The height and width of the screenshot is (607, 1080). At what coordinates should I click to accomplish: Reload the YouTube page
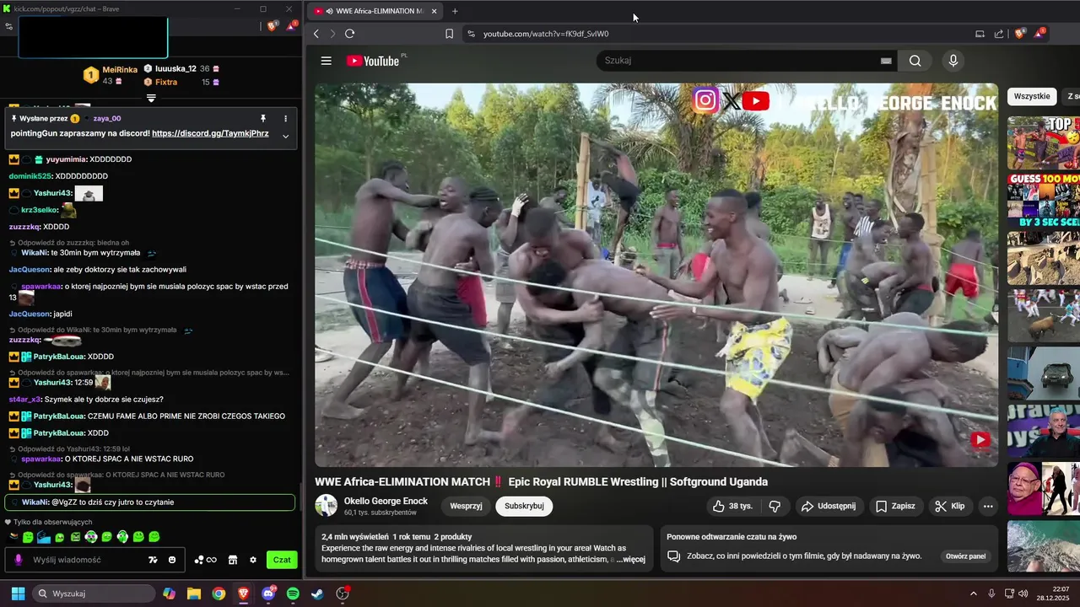tap(349, 34)
